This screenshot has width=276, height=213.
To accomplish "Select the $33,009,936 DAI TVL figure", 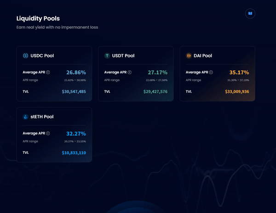I will (237, 91).
